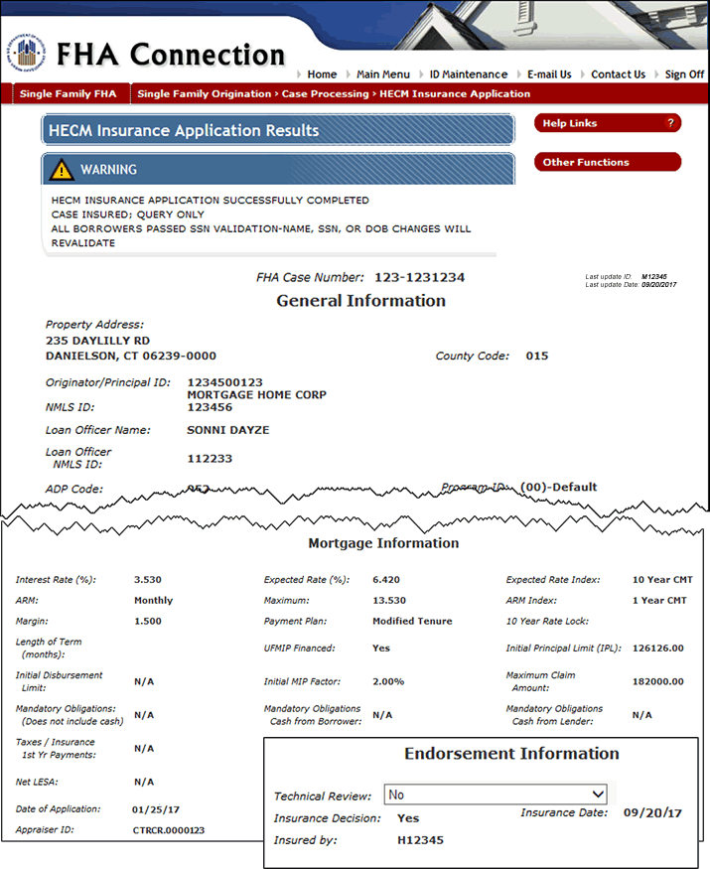Open the Other Functions button

[x=608, y=162]
